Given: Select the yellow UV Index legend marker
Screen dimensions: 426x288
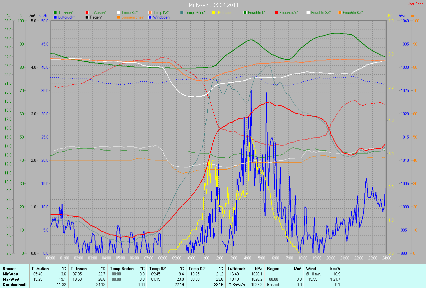Looking at the screenshot, I should (213, 13).
